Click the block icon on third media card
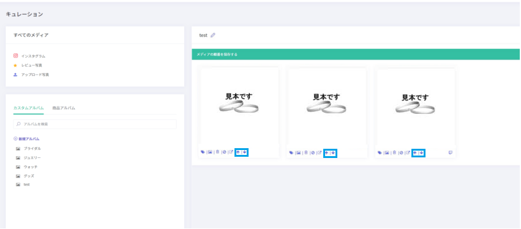 coord(401,153)
